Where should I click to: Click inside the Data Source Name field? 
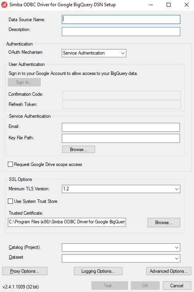[121, 19]
